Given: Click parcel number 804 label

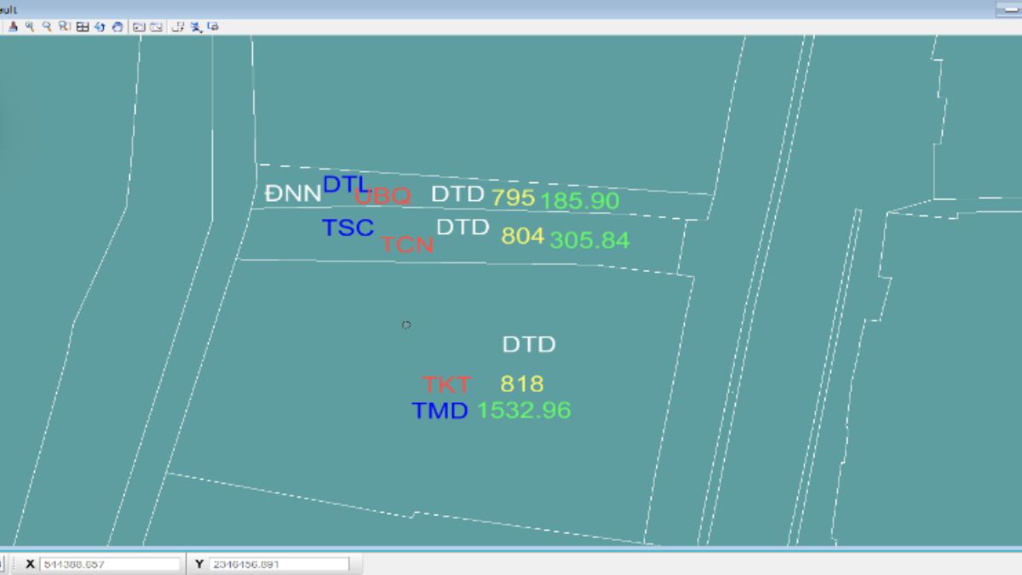Looking at the screenshot, I should 522,237.
